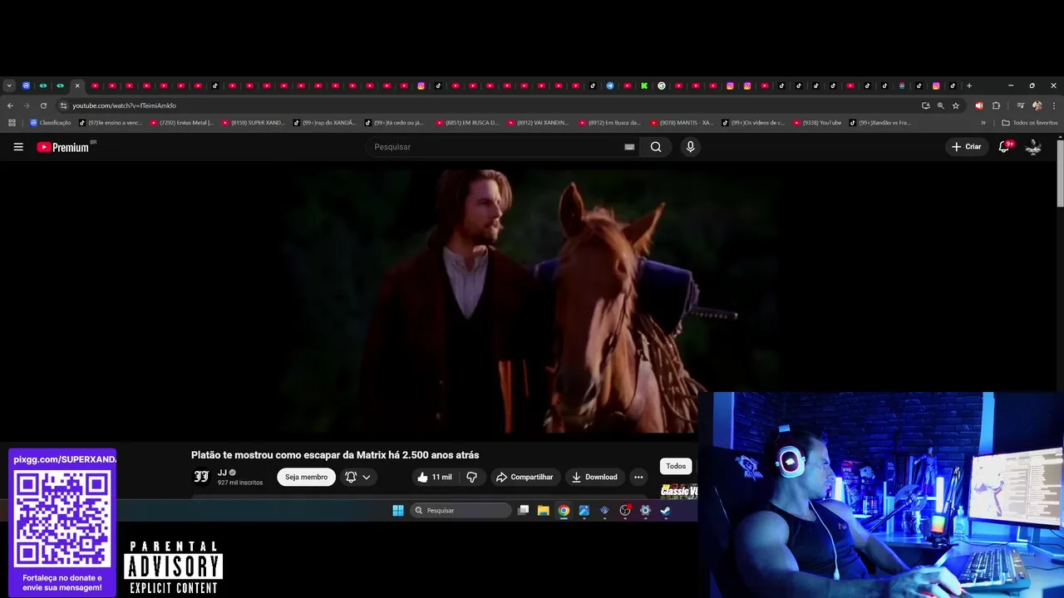Open the (99+)Xandão vs Fra bookmark
The width and height of the screenshot is (1064, 598).
coord(879,123)
